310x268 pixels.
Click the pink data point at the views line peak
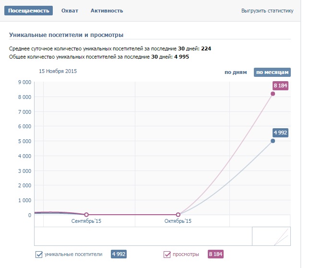(x=273, y=94)
